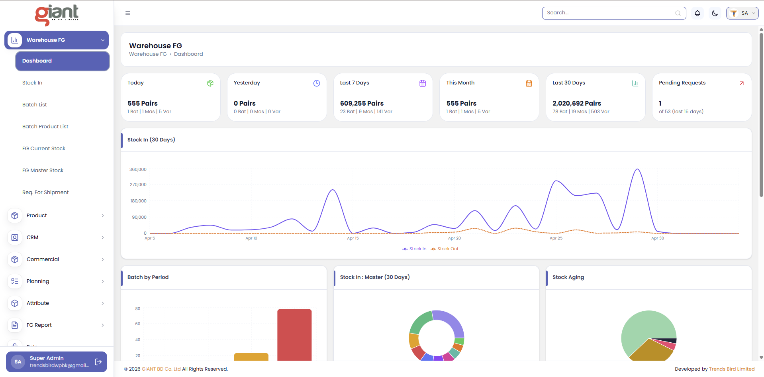The width and height of the screenshot is (764, 377).
Task: Toggle the Stock In series in chart legend
Action: coord(414,249)
